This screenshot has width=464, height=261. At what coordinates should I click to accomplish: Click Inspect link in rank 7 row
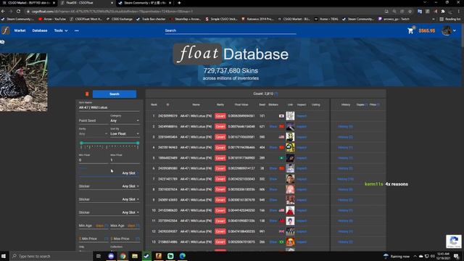pyautogui.click(x=302, y=179)
